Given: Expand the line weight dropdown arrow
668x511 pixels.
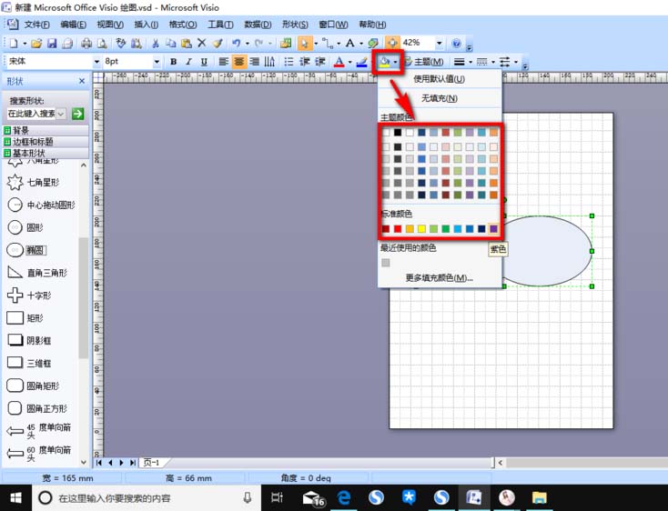Looking at the screenshot, I should tap(471, 62).
